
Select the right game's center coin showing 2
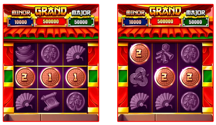165,77
